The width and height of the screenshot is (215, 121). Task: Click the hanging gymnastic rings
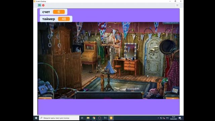(x=54, y=40)
